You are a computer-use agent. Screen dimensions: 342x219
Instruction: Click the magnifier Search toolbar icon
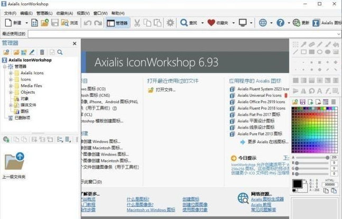click(x=184, y=23)
